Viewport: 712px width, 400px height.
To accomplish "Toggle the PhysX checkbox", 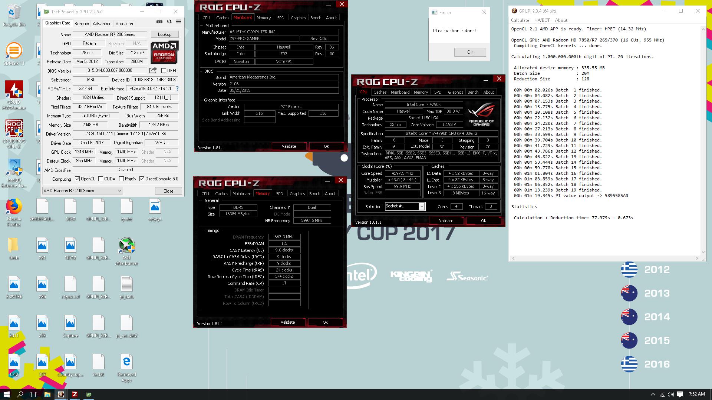I will (x=121, y=179).
